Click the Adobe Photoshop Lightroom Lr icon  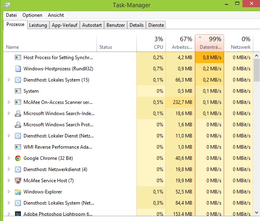point(18,213)
